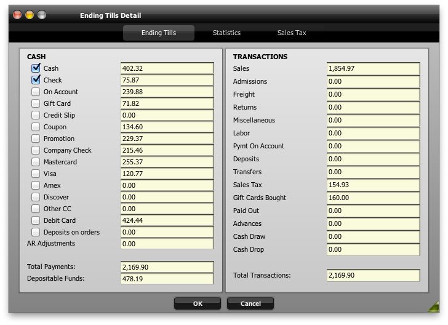Click the Cancel button
Screen dimensions: 448x325
pyautogui.click(x=250, y=303)
